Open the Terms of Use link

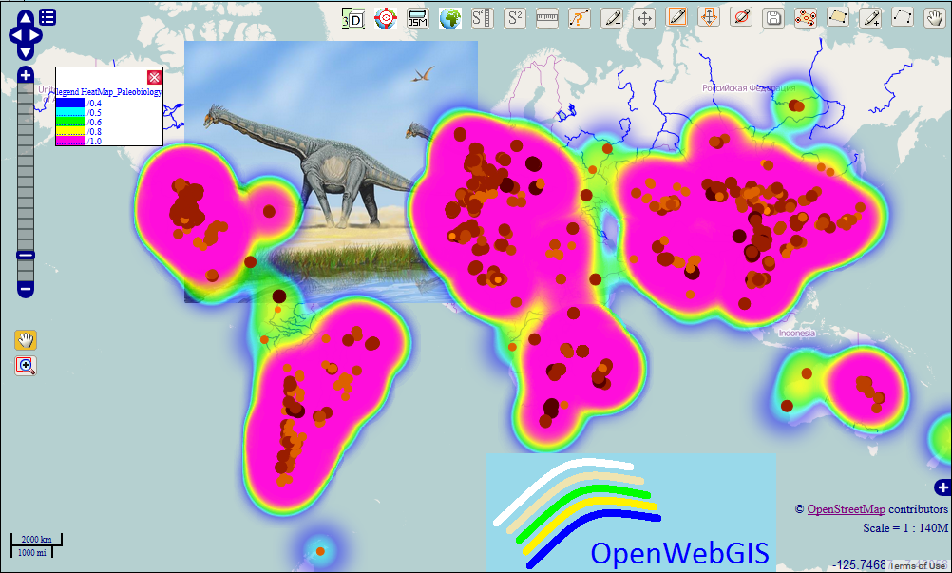[917, 565]
